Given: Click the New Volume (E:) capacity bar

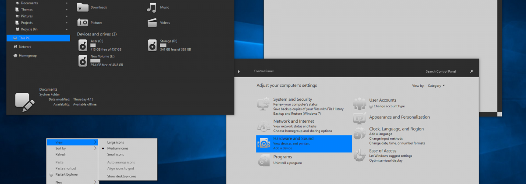Looking at the screenshot, I should pyautogui.click(x=96, y=60).
